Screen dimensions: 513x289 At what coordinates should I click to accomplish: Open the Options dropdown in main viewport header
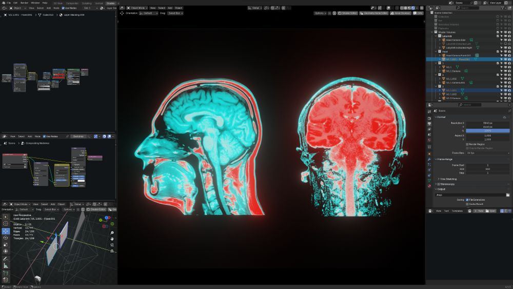point(320,13)
